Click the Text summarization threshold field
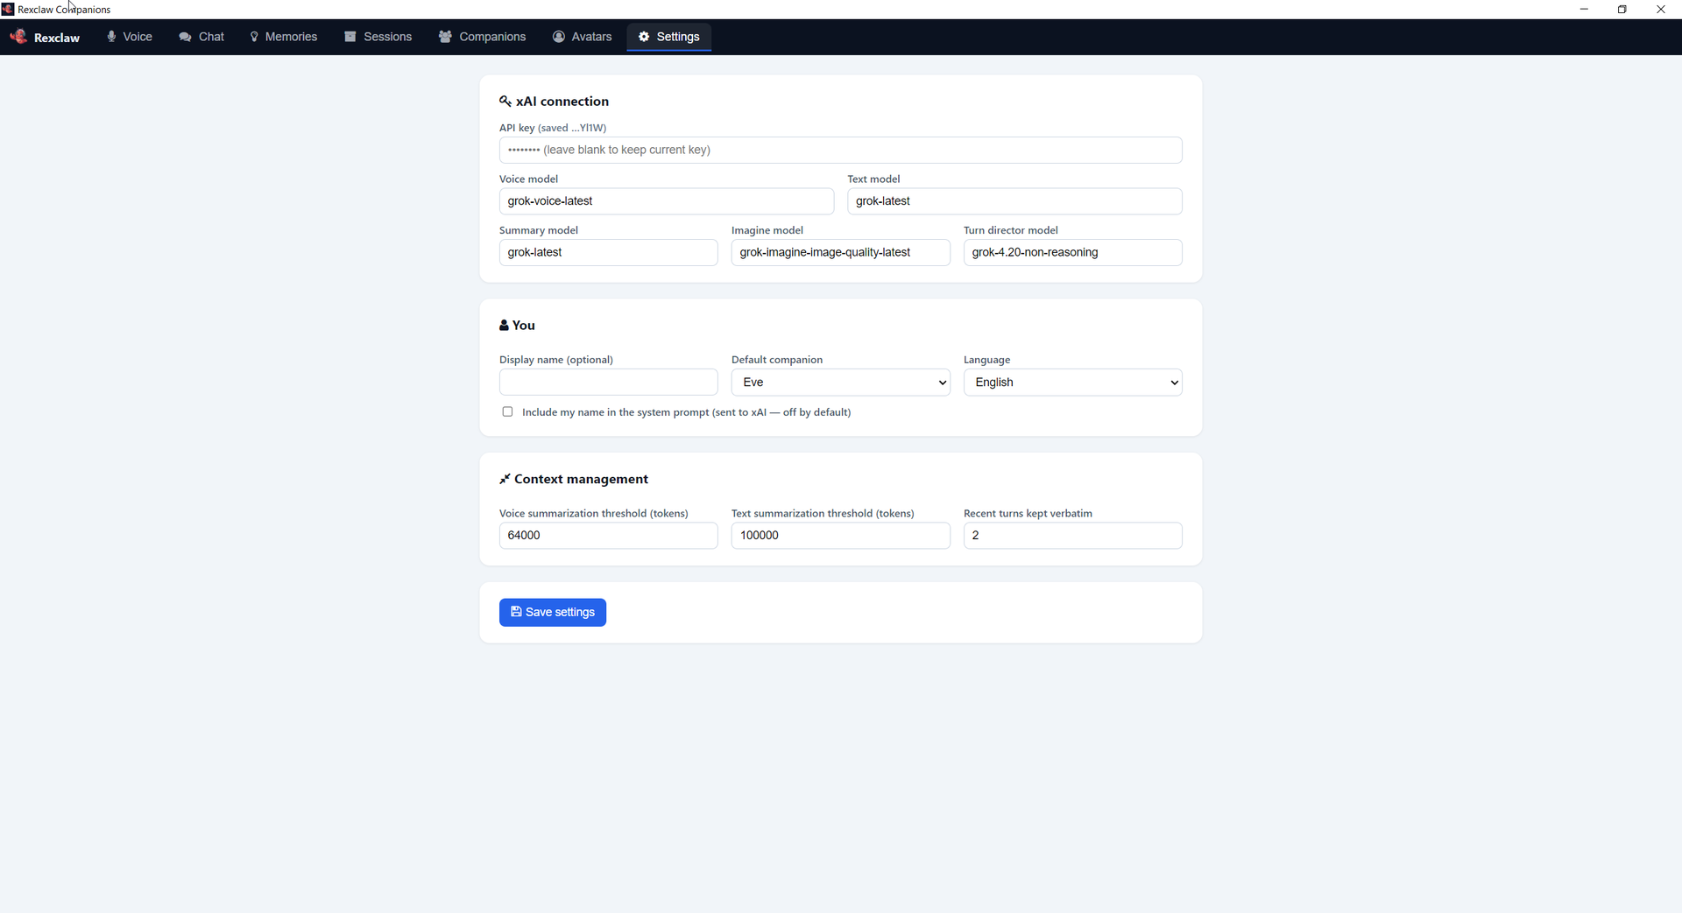This screenshot has height=913, width=1682. point(840,536)
